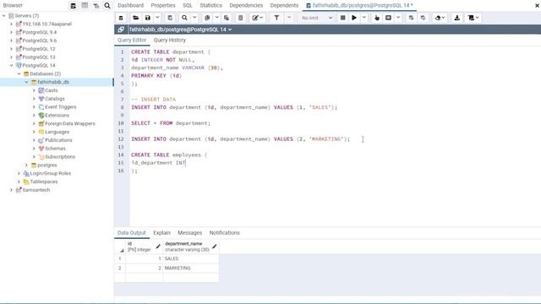The image size is (541, 304).
Task: Open the Execute options dropdown arrow
Action: tap(363, 18)
